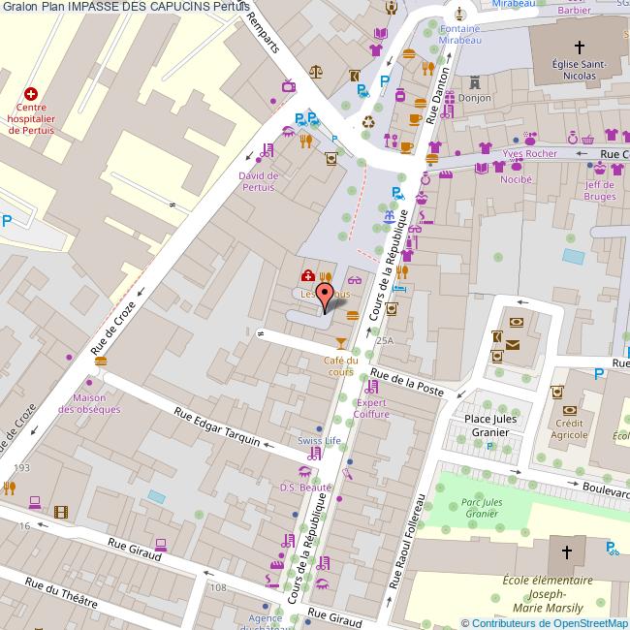The height and width of the screenshot is (630, 630).
Task: Click the optician glasses icon near the marker
Action: tap(354, 281)
